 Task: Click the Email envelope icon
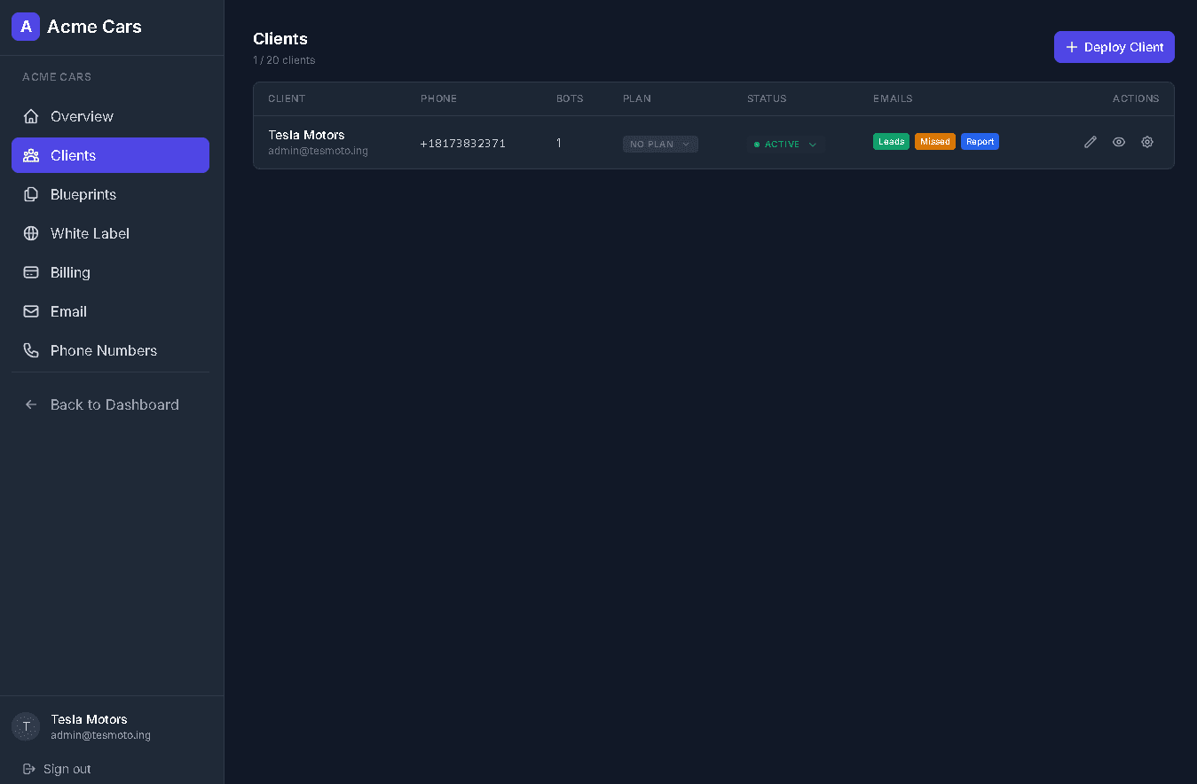[x=30, y=311]
